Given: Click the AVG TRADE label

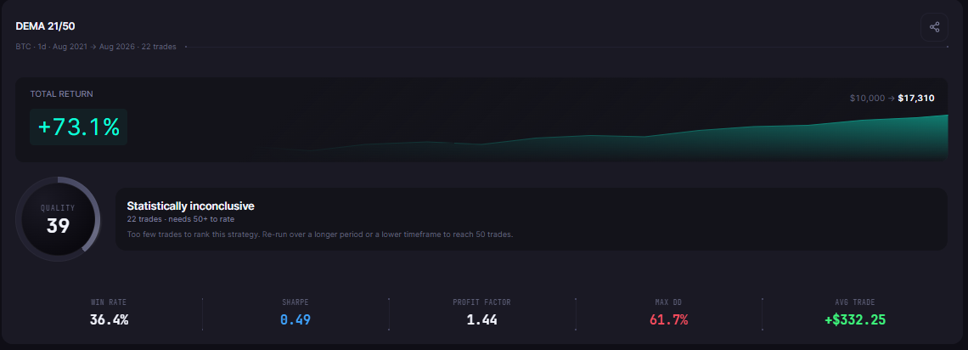Looking at the screenshot, I should pos(855,302).
